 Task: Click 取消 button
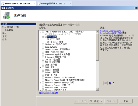126,101
